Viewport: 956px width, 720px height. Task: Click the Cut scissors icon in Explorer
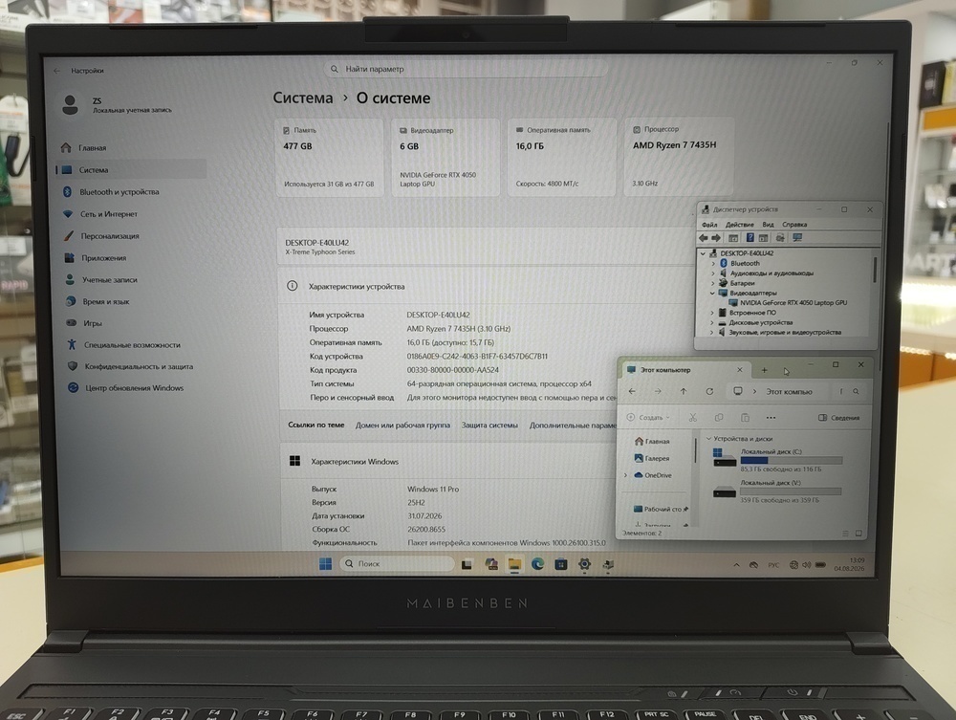(692, 418)
